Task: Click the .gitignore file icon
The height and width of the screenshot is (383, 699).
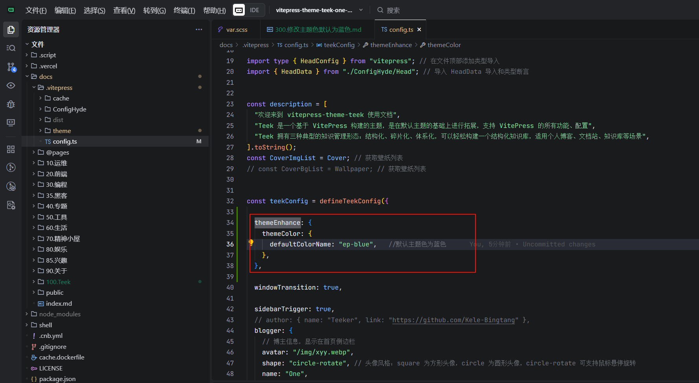Action: [x=34, y=347]
